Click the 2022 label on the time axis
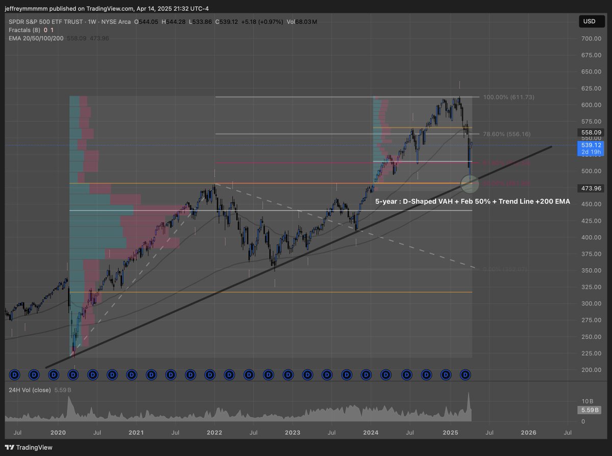612x456 pixels. pos(214,432)
